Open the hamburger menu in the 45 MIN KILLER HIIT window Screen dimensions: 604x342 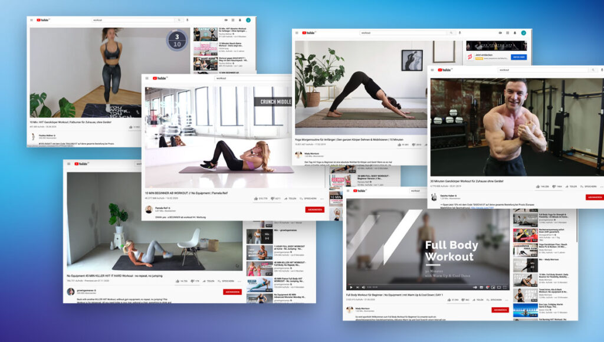69,164
